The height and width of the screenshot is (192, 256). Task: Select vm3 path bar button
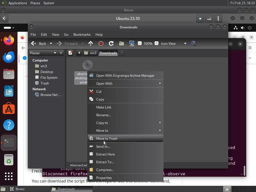[x=90, y=53]
